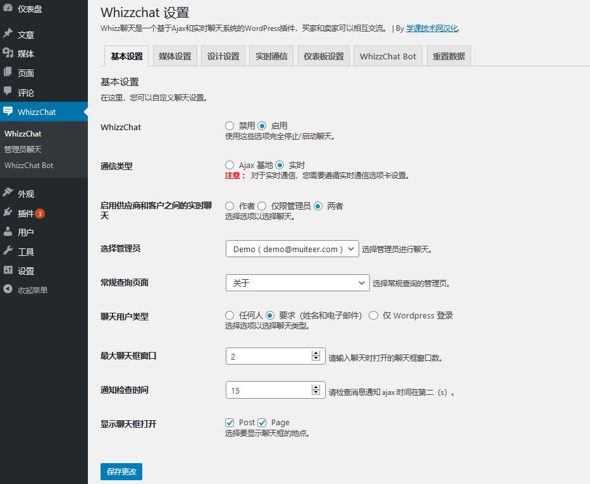
Task: Click the Users person icon
Action: tap(8, 231)
